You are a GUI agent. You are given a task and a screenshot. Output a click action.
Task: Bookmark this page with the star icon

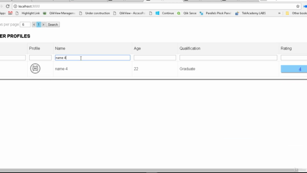coord(298,6)
